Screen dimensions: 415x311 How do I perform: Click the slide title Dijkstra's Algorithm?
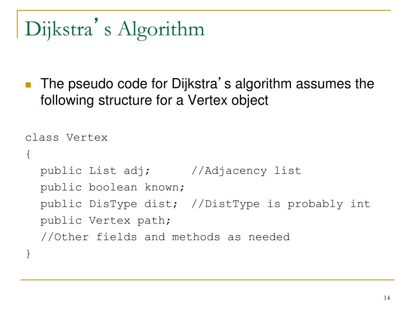point(115,29)
